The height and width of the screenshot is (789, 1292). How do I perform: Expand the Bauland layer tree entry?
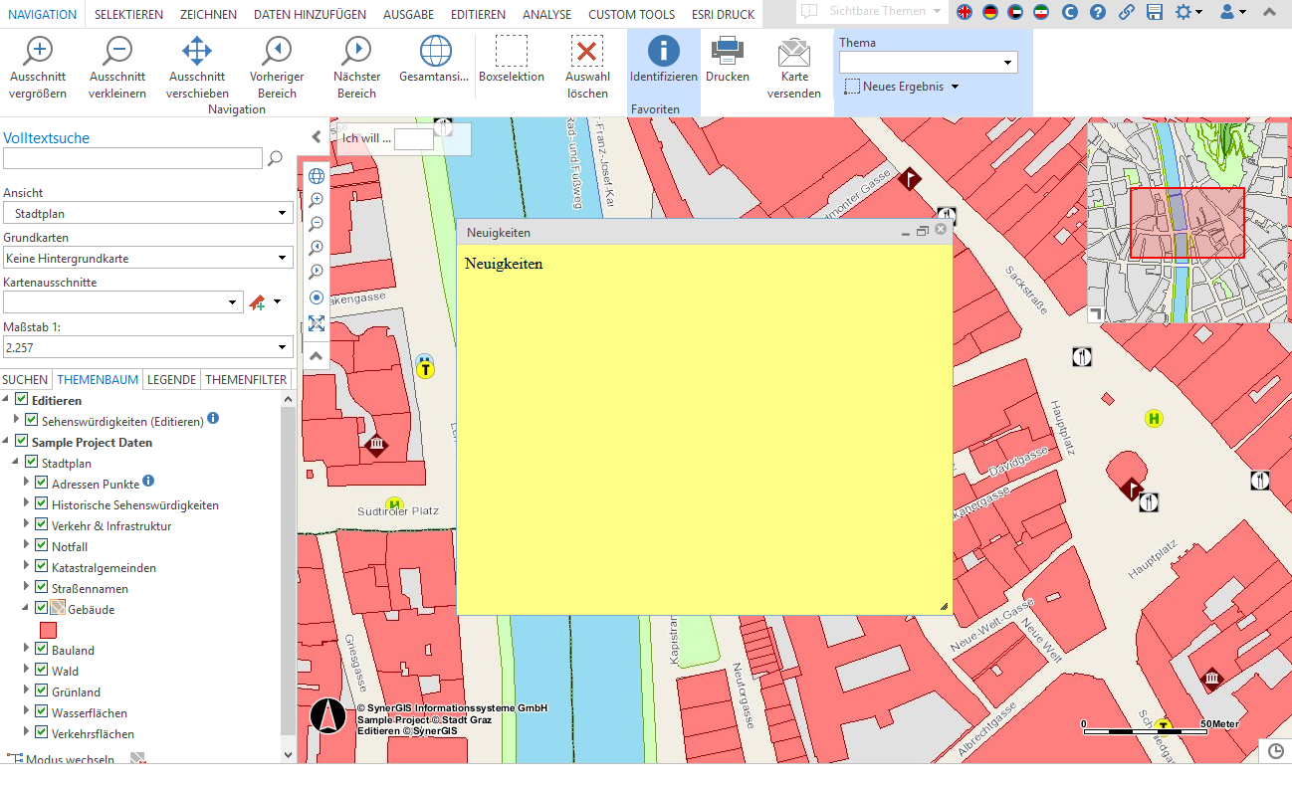(24, 650)
